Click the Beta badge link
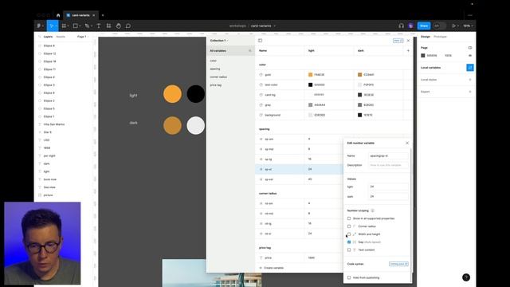This screenshot has height=287, width=510. tap(398, 41)
